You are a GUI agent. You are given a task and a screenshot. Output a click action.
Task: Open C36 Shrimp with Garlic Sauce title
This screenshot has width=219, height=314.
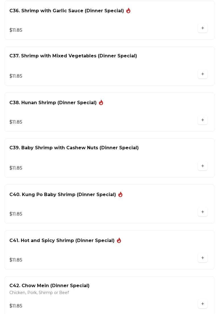coord(67,11)
